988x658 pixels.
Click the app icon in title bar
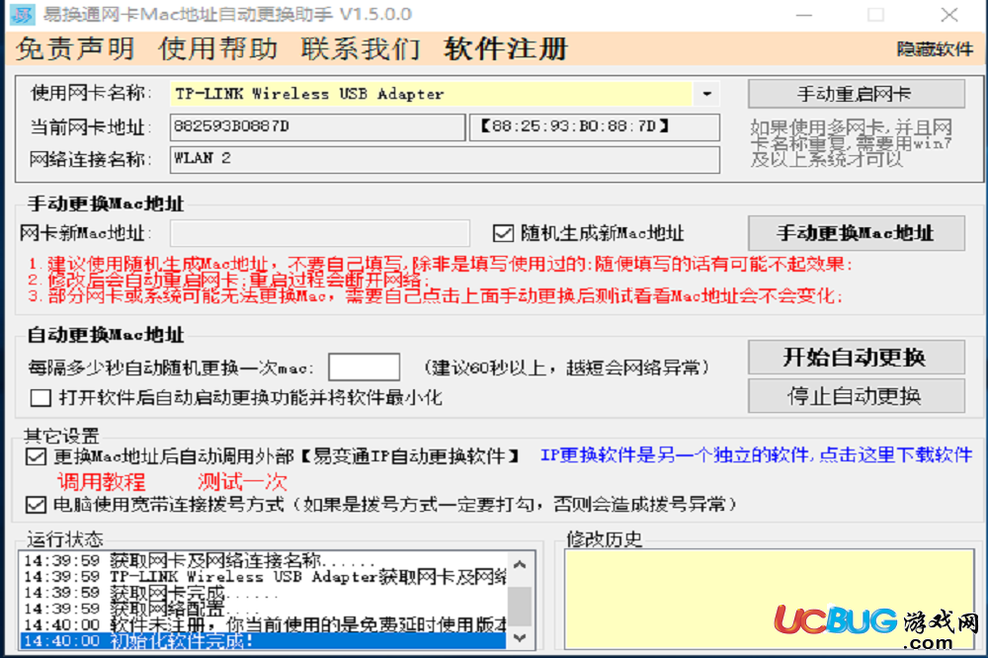23,14
